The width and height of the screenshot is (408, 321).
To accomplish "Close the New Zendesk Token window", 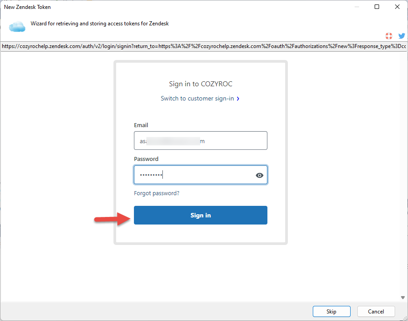I will coord(397,7).
